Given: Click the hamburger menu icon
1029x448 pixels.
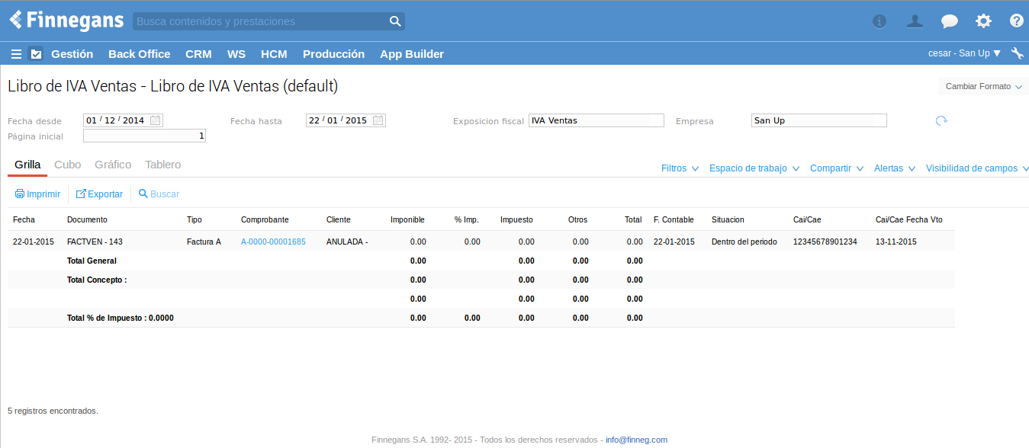Looking at the screenshot, I should pyautogui.click(x=16, y=54).
